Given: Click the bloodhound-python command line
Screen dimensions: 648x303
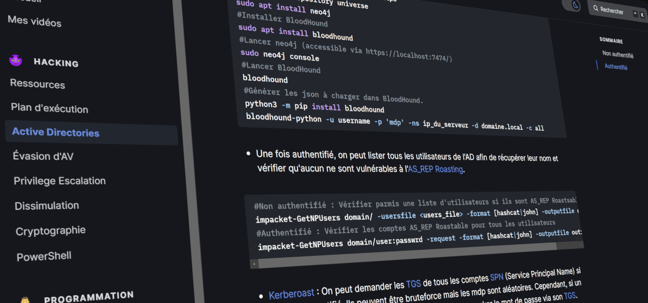Looking at the screenshot, I should click(x=395, y=122).
